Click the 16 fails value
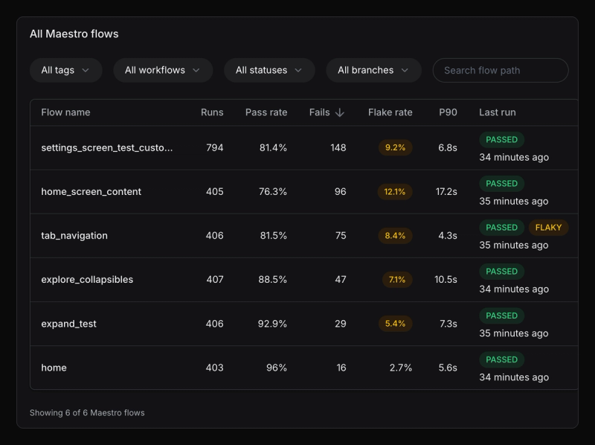 341,368
